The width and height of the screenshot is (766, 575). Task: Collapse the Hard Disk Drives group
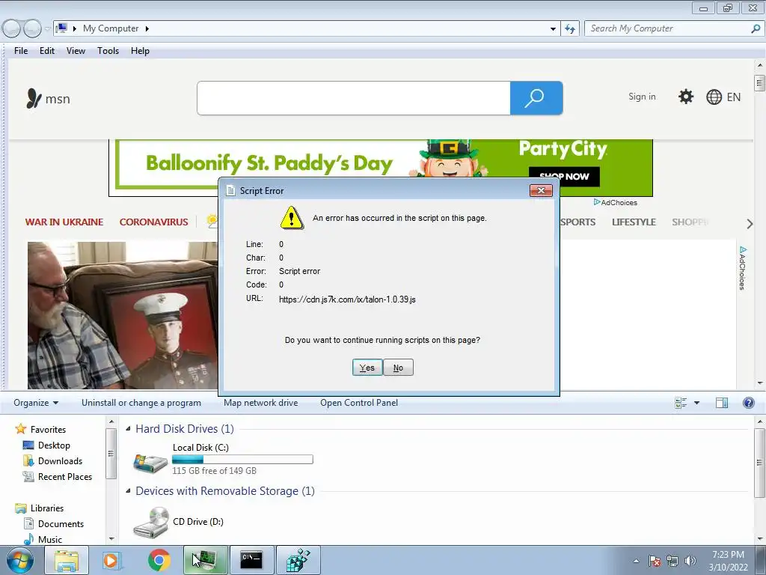pyautogui.click(x=128, y=429)
